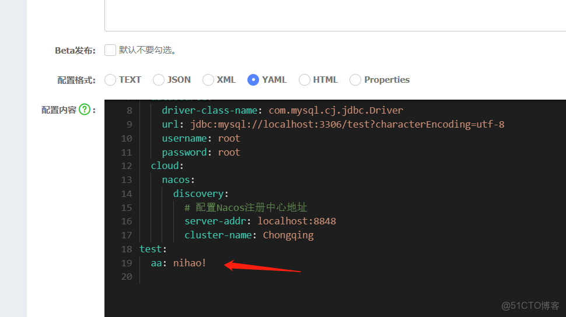This screenshot has height=317, width=566.
Task: Select the TEXT format radio button
Action: tap(110, 80)
